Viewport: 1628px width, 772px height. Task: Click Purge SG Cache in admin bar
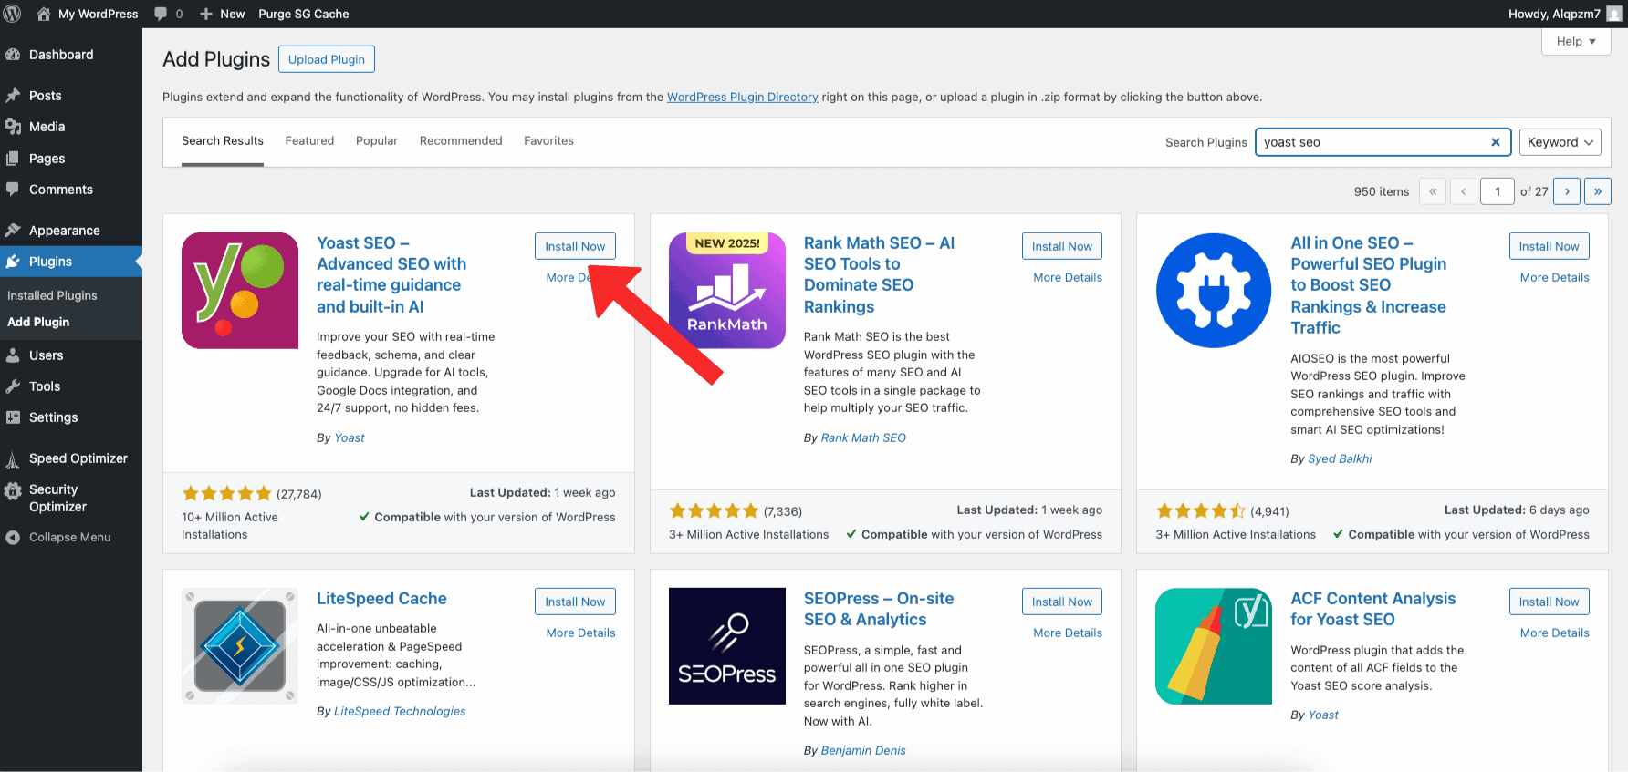tap(304, 14)
